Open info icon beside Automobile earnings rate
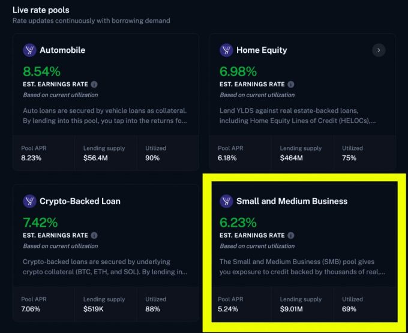Viewport: 408px width, 333px height. [94, 84]
